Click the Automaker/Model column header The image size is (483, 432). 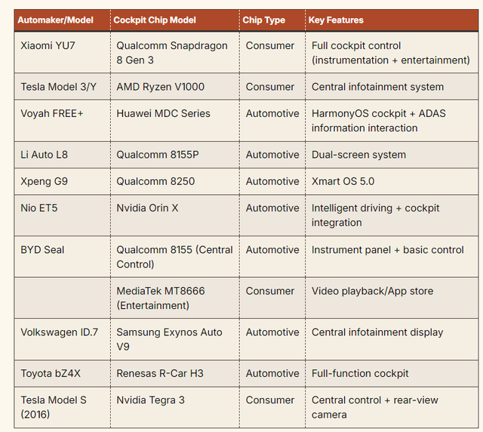coord(57,20)
